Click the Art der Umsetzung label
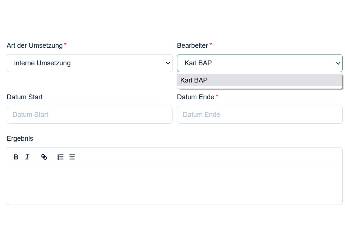This screenshot has width=345, height=230. pos(35,46)
